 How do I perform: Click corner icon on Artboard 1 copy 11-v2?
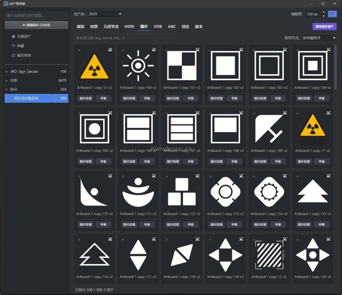(328, 113)
